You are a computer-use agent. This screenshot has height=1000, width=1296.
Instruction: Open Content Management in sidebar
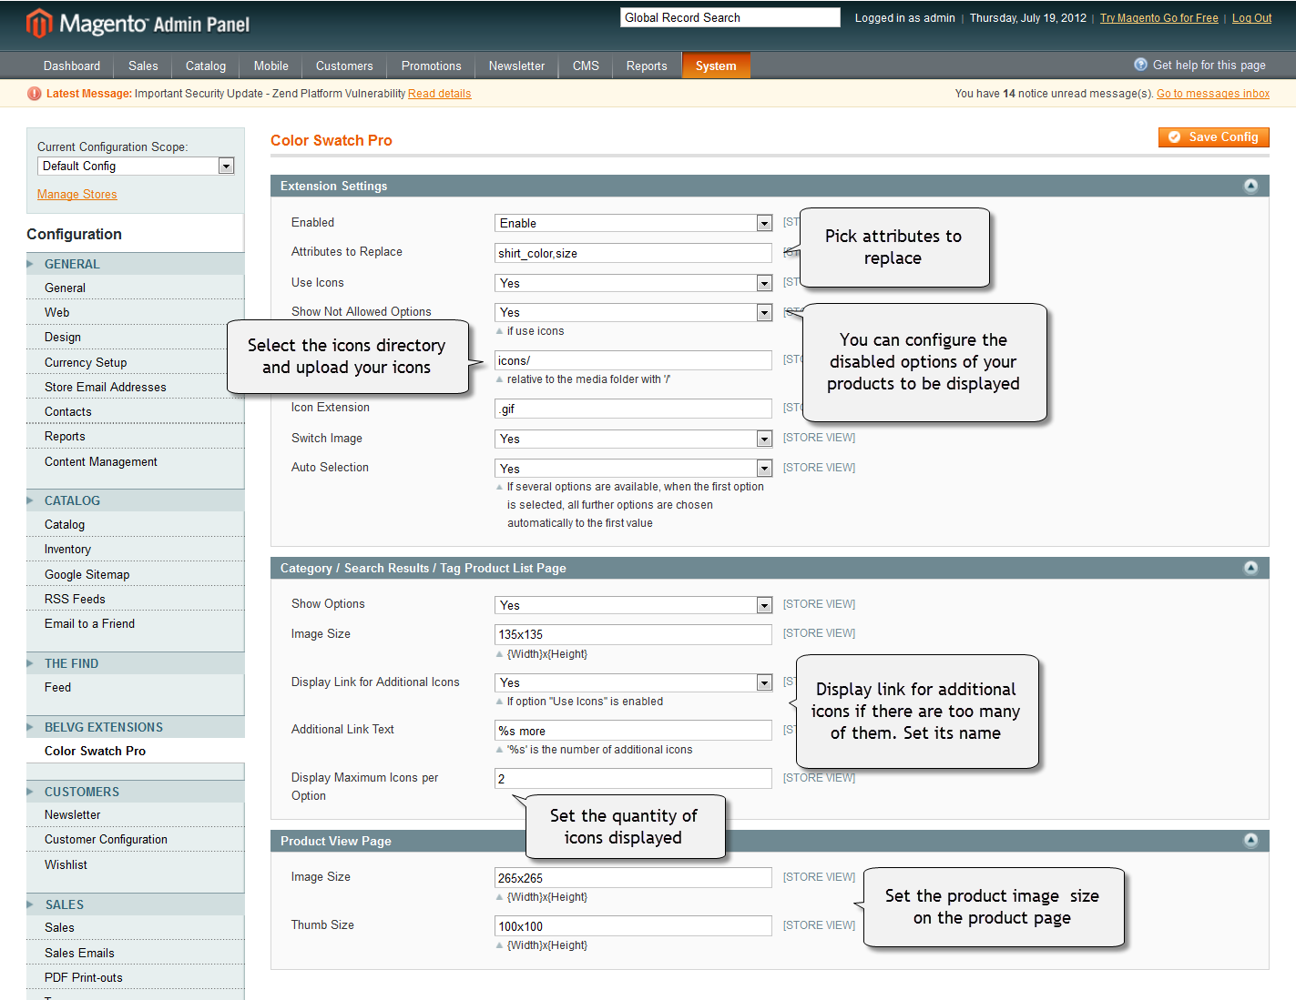[101, 462]
